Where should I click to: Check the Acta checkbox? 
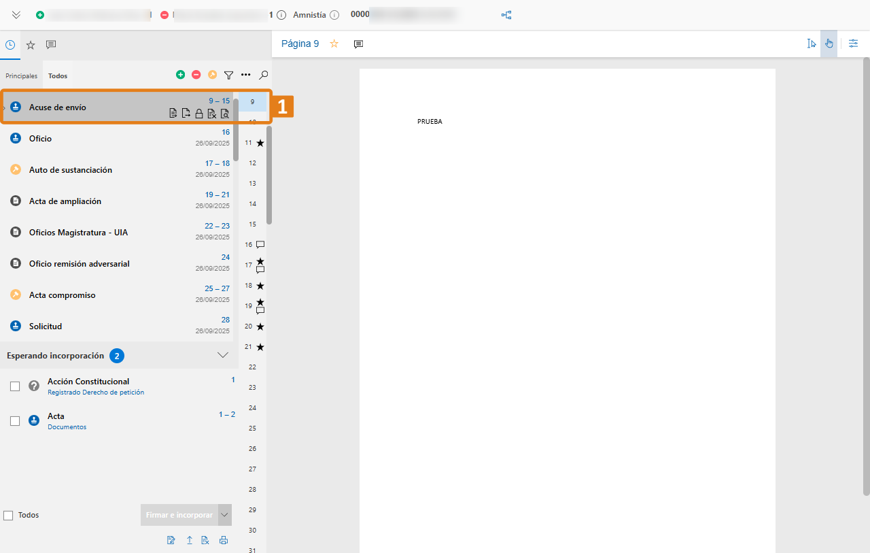15,421
